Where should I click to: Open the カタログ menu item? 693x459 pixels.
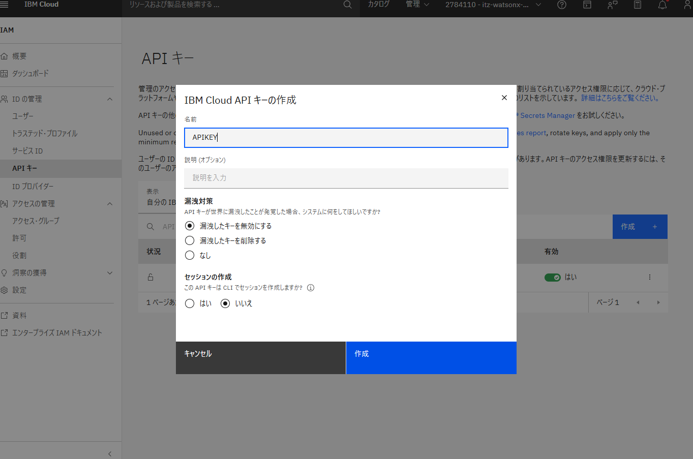pyautogui.click(x=378, y=4)
